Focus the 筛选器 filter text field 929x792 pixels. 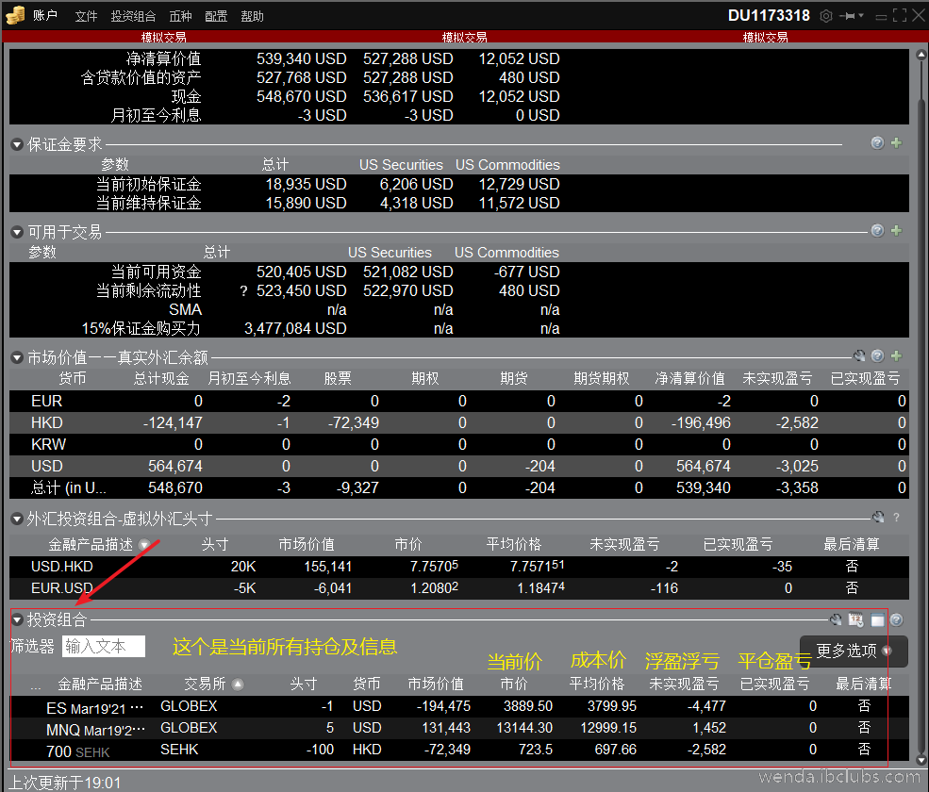tap(104, 646)
